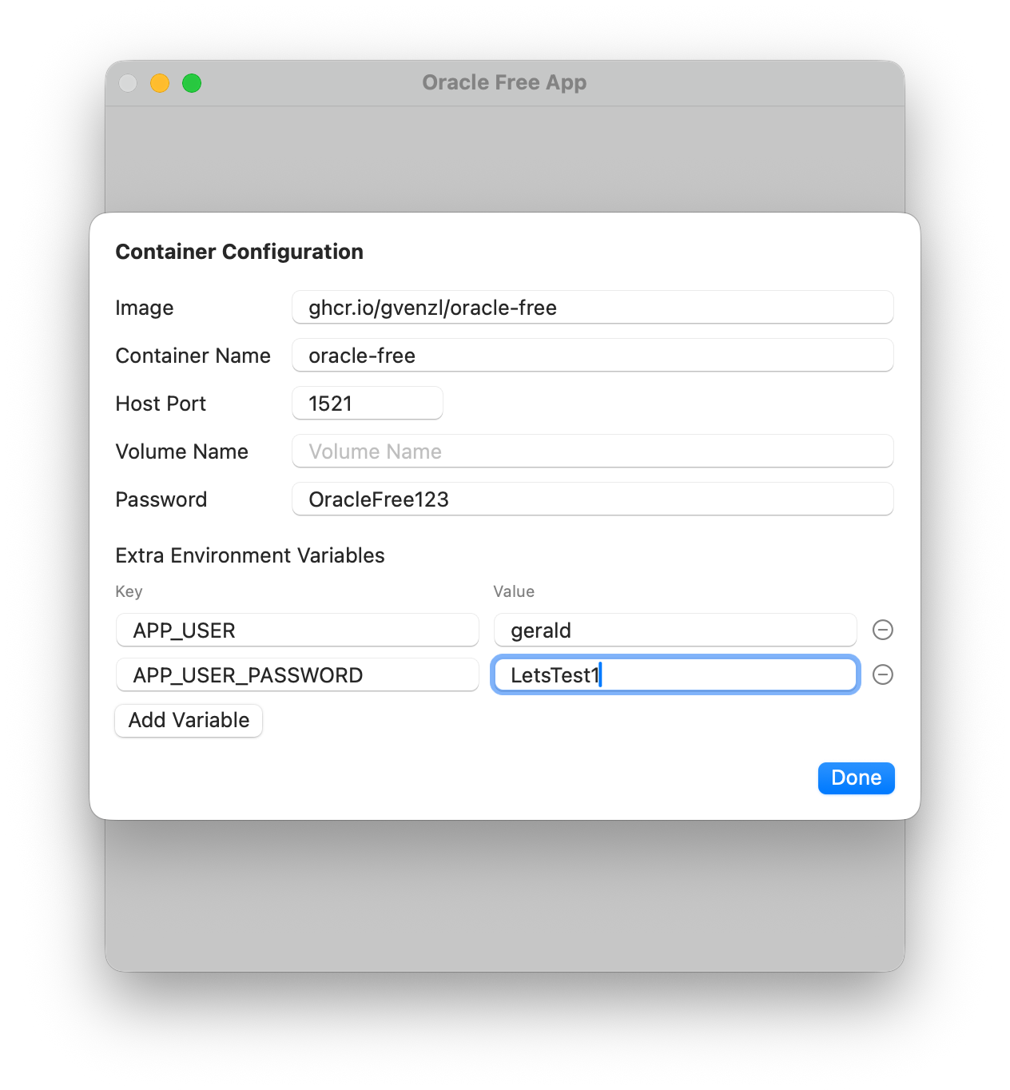Click the Value column header
This screenshot has width=1010, height=1090.
pyautogui.click(x=514, y=591)
